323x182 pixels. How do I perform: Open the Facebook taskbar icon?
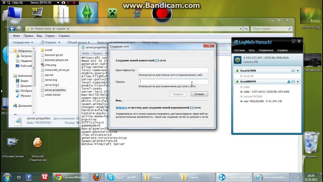tap(29, 177)
